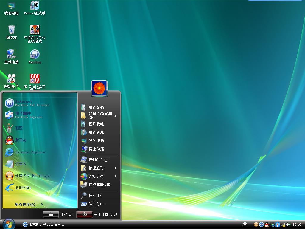The image size is (305, 229).
Task: Open 我的文档 in the start menu
Action: [x=99, y=107]
